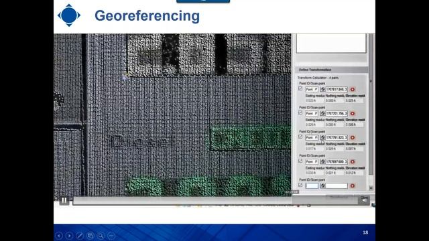Click scan coordinate field 1707791.823

point(336,137)
